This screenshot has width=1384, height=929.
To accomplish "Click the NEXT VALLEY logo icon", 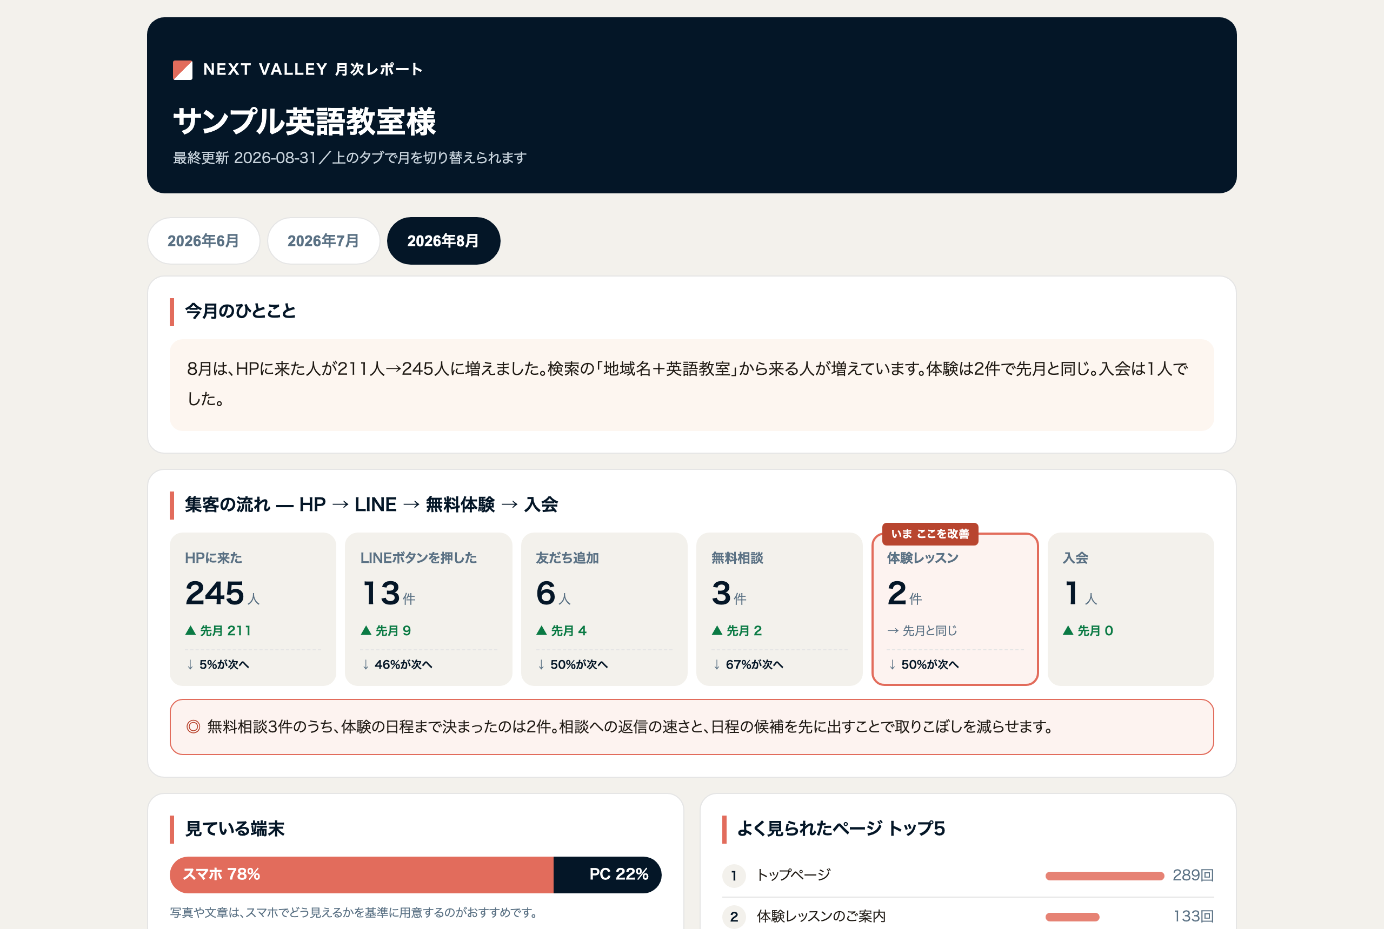I will [183, 70].
